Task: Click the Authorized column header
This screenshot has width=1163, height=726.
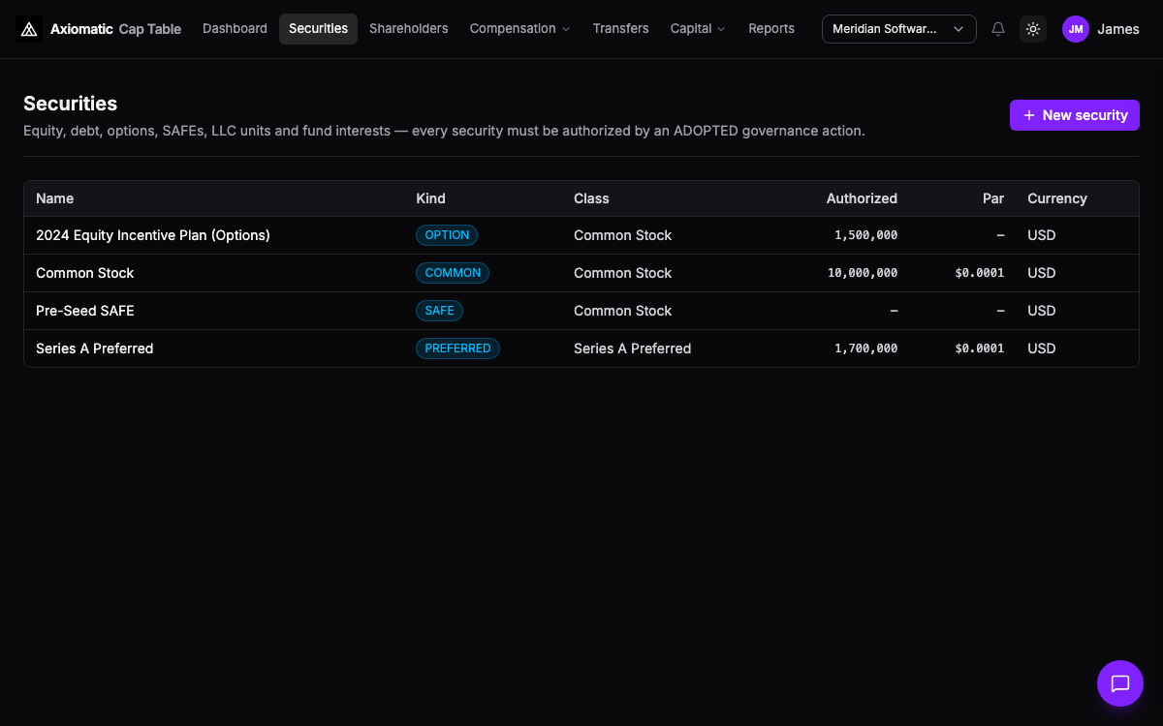Action: [x=862, y=198]
